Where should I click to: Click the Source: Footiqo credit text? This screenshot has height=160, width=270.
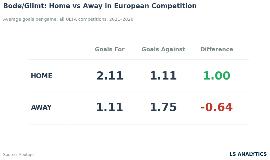pyautogui.click(x=19, y=154)
